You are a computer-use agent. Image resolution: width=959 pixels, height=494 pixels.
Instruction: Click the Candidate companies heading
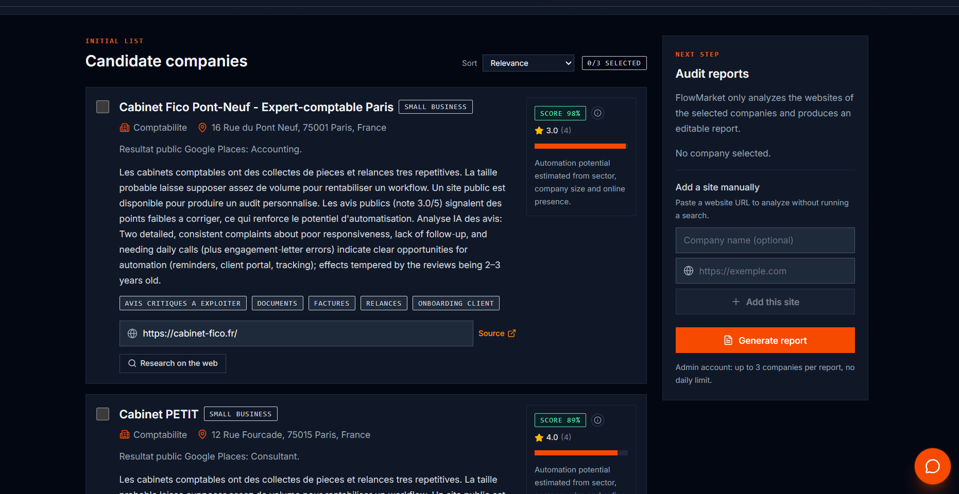pos(166,61)
